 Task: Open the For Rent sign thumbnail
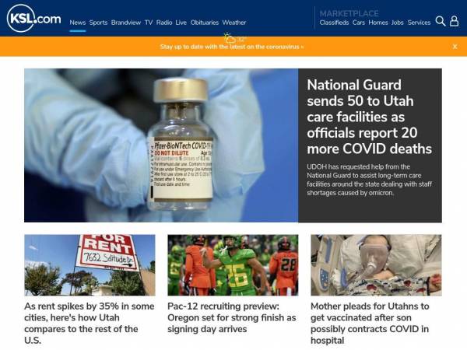pyautogui.click(x=90, y=265)
